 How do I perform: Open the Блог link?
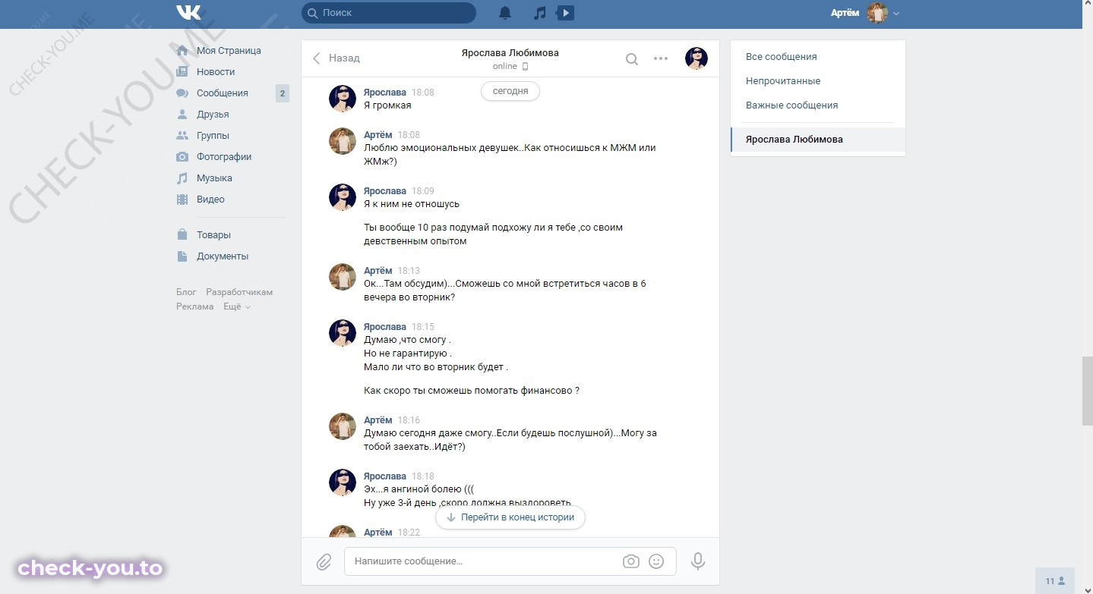tap(186, 292)
